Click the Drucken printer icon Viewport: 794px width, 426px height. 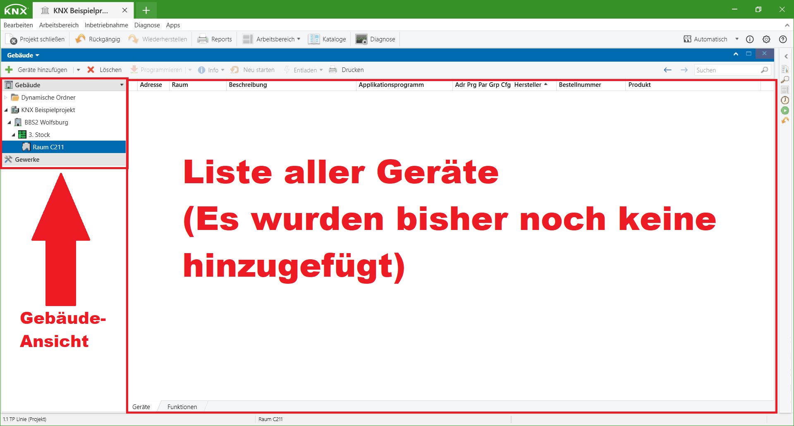pos(333,70)
